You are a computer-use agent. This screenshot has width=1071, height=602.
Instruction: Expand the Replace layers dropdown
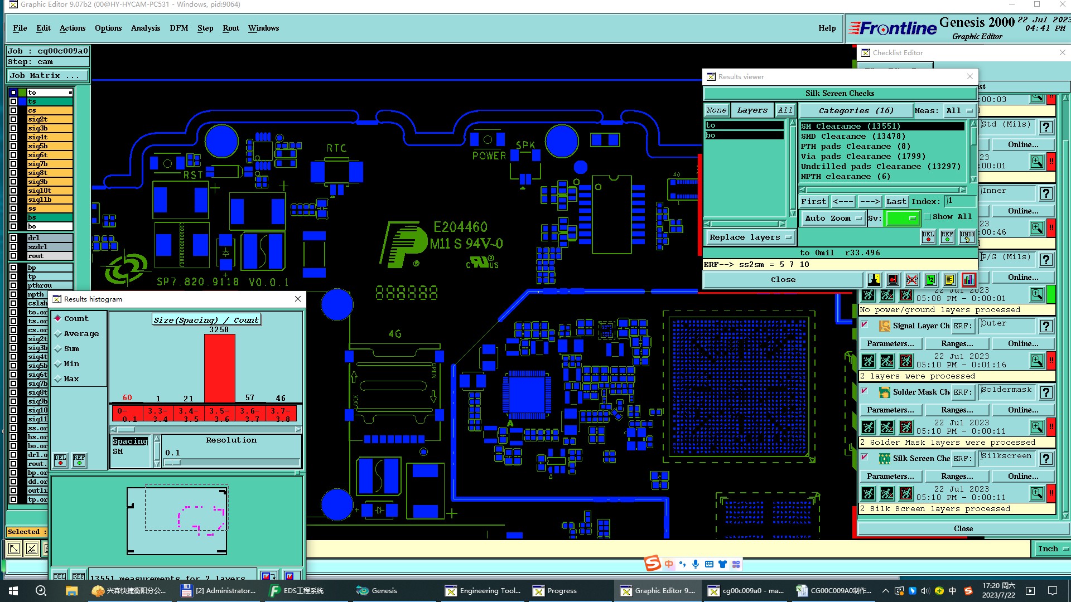[750, 237]
